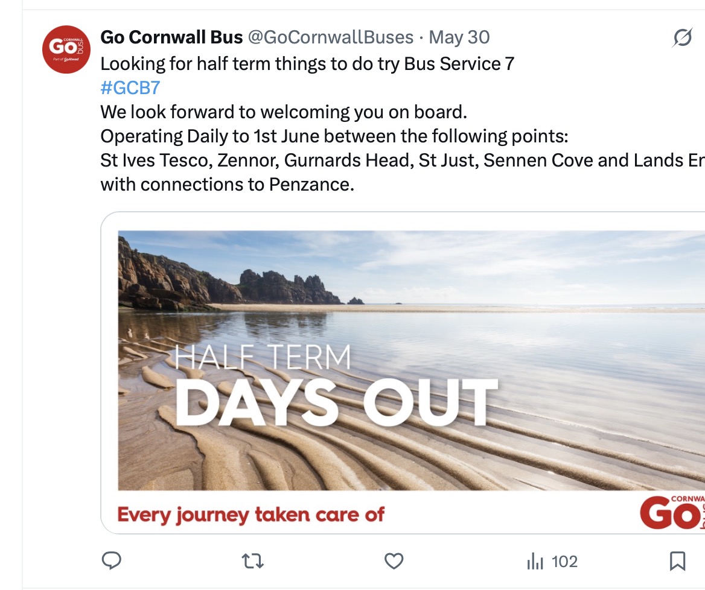Viewport: 705px width, 590px height.
Task: Click the heart icon to like the tweet
Action: [394, 561]
